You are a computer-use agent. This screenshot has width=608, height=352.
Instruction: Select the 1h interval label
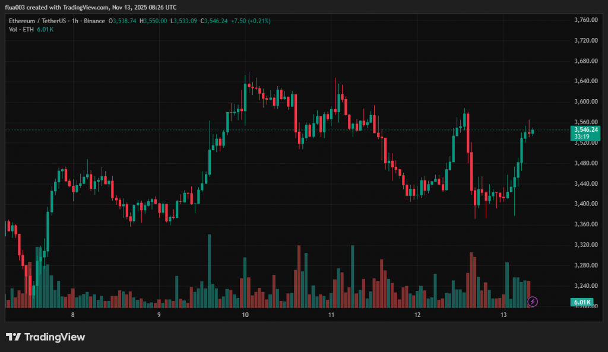click(75, 21)
